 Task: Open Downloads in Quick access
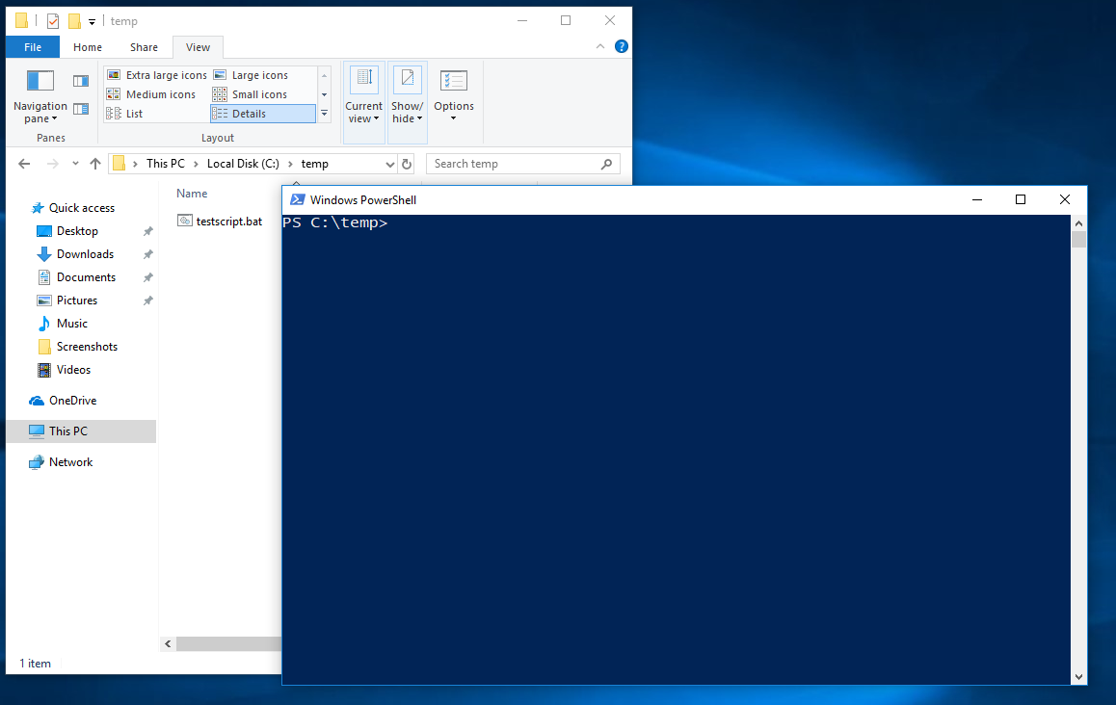85,254
